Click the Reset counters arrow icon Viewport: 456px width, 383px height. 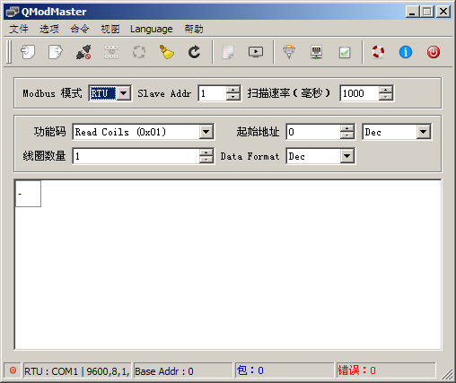(x=194, y=52)
